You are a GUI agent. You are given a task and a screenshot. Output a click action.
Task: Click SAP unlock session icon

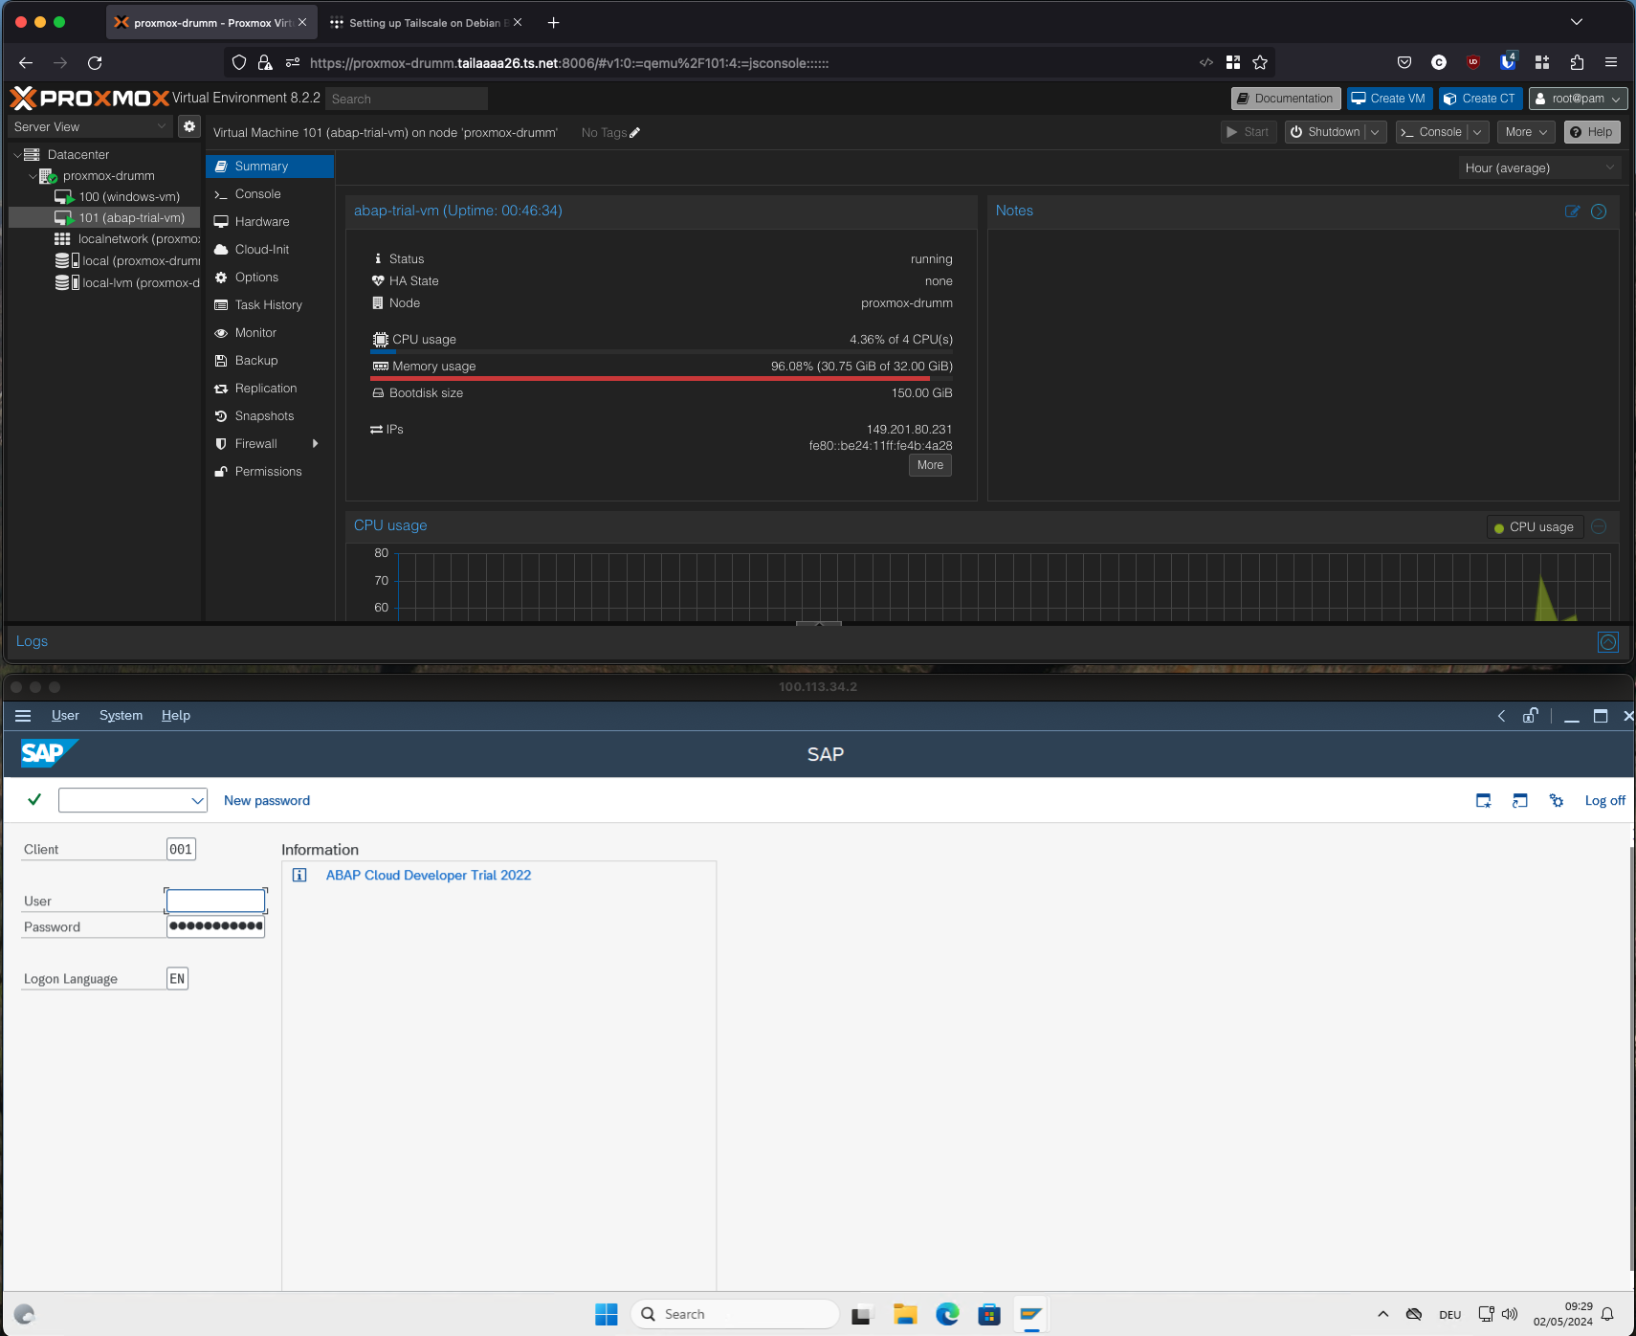click(x=1531, y=715)
